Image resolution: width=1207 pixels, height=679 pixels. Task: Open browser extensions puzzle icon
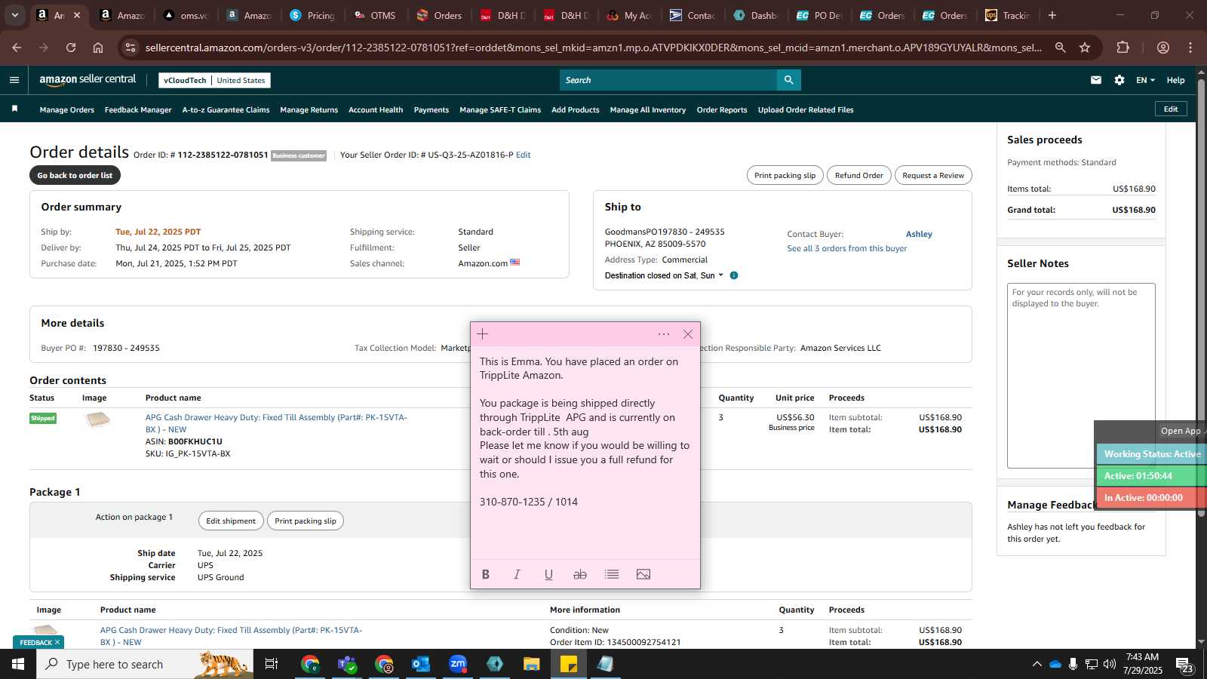(1123, 48)
